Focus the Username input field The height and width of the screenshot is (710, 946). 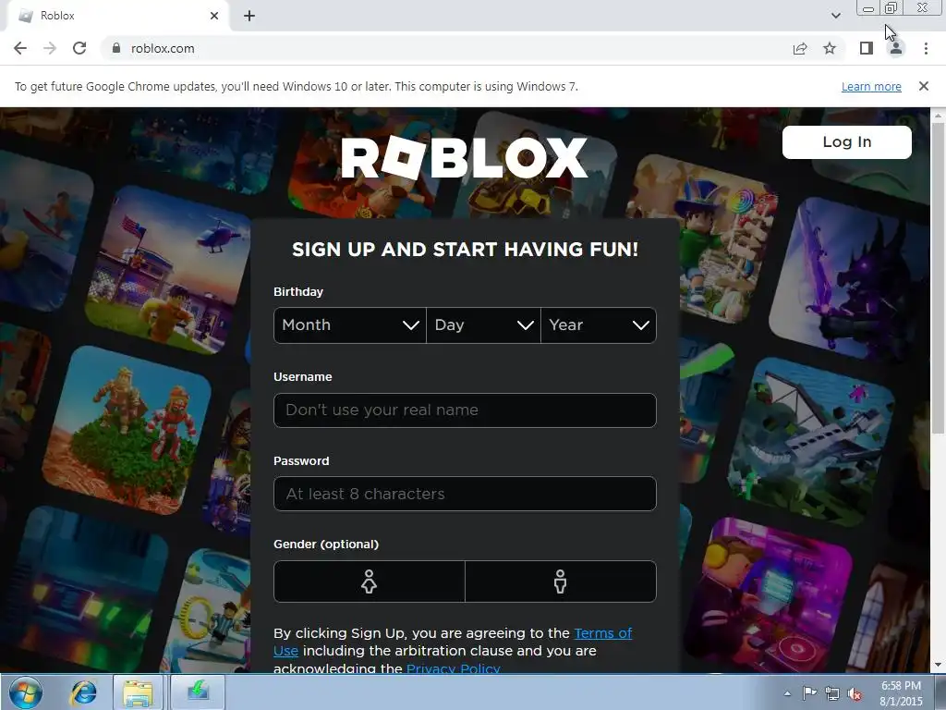(x=466, y=410)
